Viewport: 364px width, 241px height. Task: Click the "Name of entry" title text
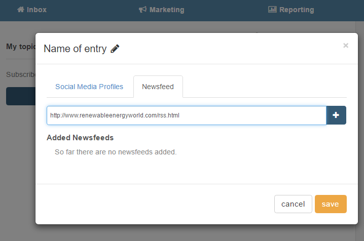pos(75,49)
